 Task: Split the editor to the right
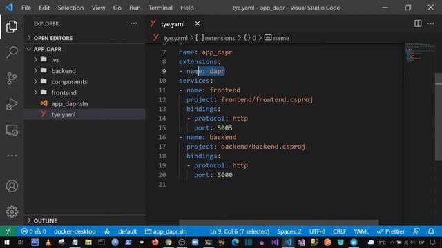[x=418, y=23]
